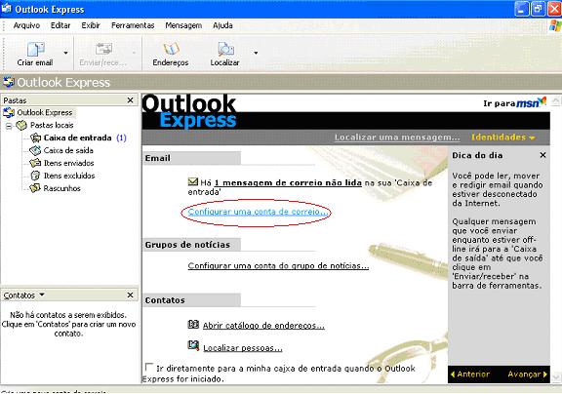Click the Caixa de saída outbox icon

click(x=35, y=150)
